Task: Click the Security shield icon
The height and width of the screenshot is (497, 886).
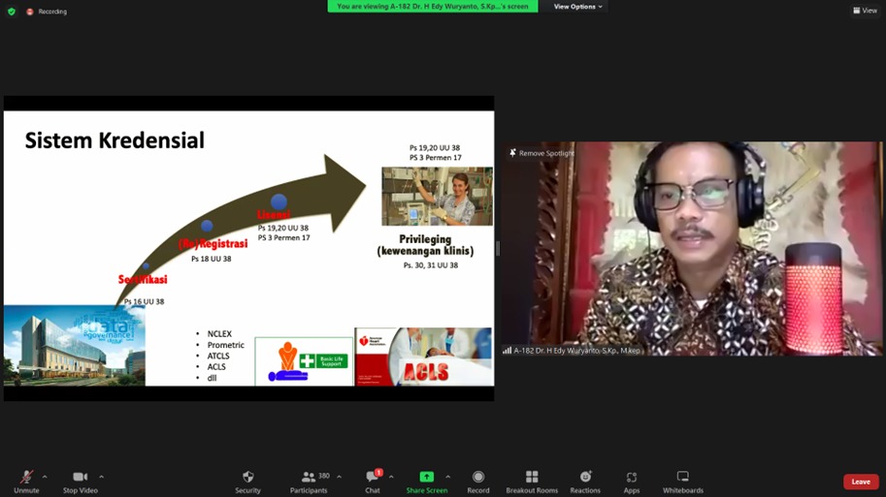Action: coord(247,477)
